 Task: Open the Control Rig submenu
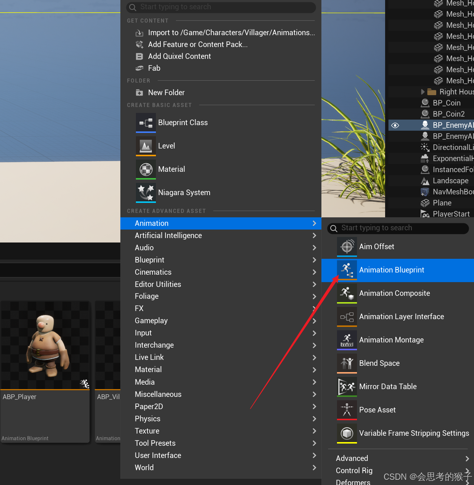tap(398, 471)
